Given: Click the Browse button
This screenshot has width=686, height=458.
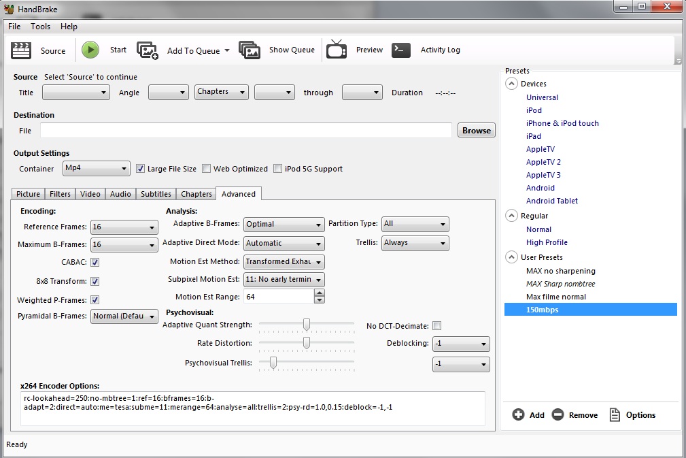Looking at the screenshot, I should pyautogui.click(x=476, y=131).
